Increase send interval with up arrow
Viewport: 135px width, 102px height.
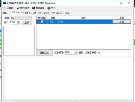coord(76,52)
